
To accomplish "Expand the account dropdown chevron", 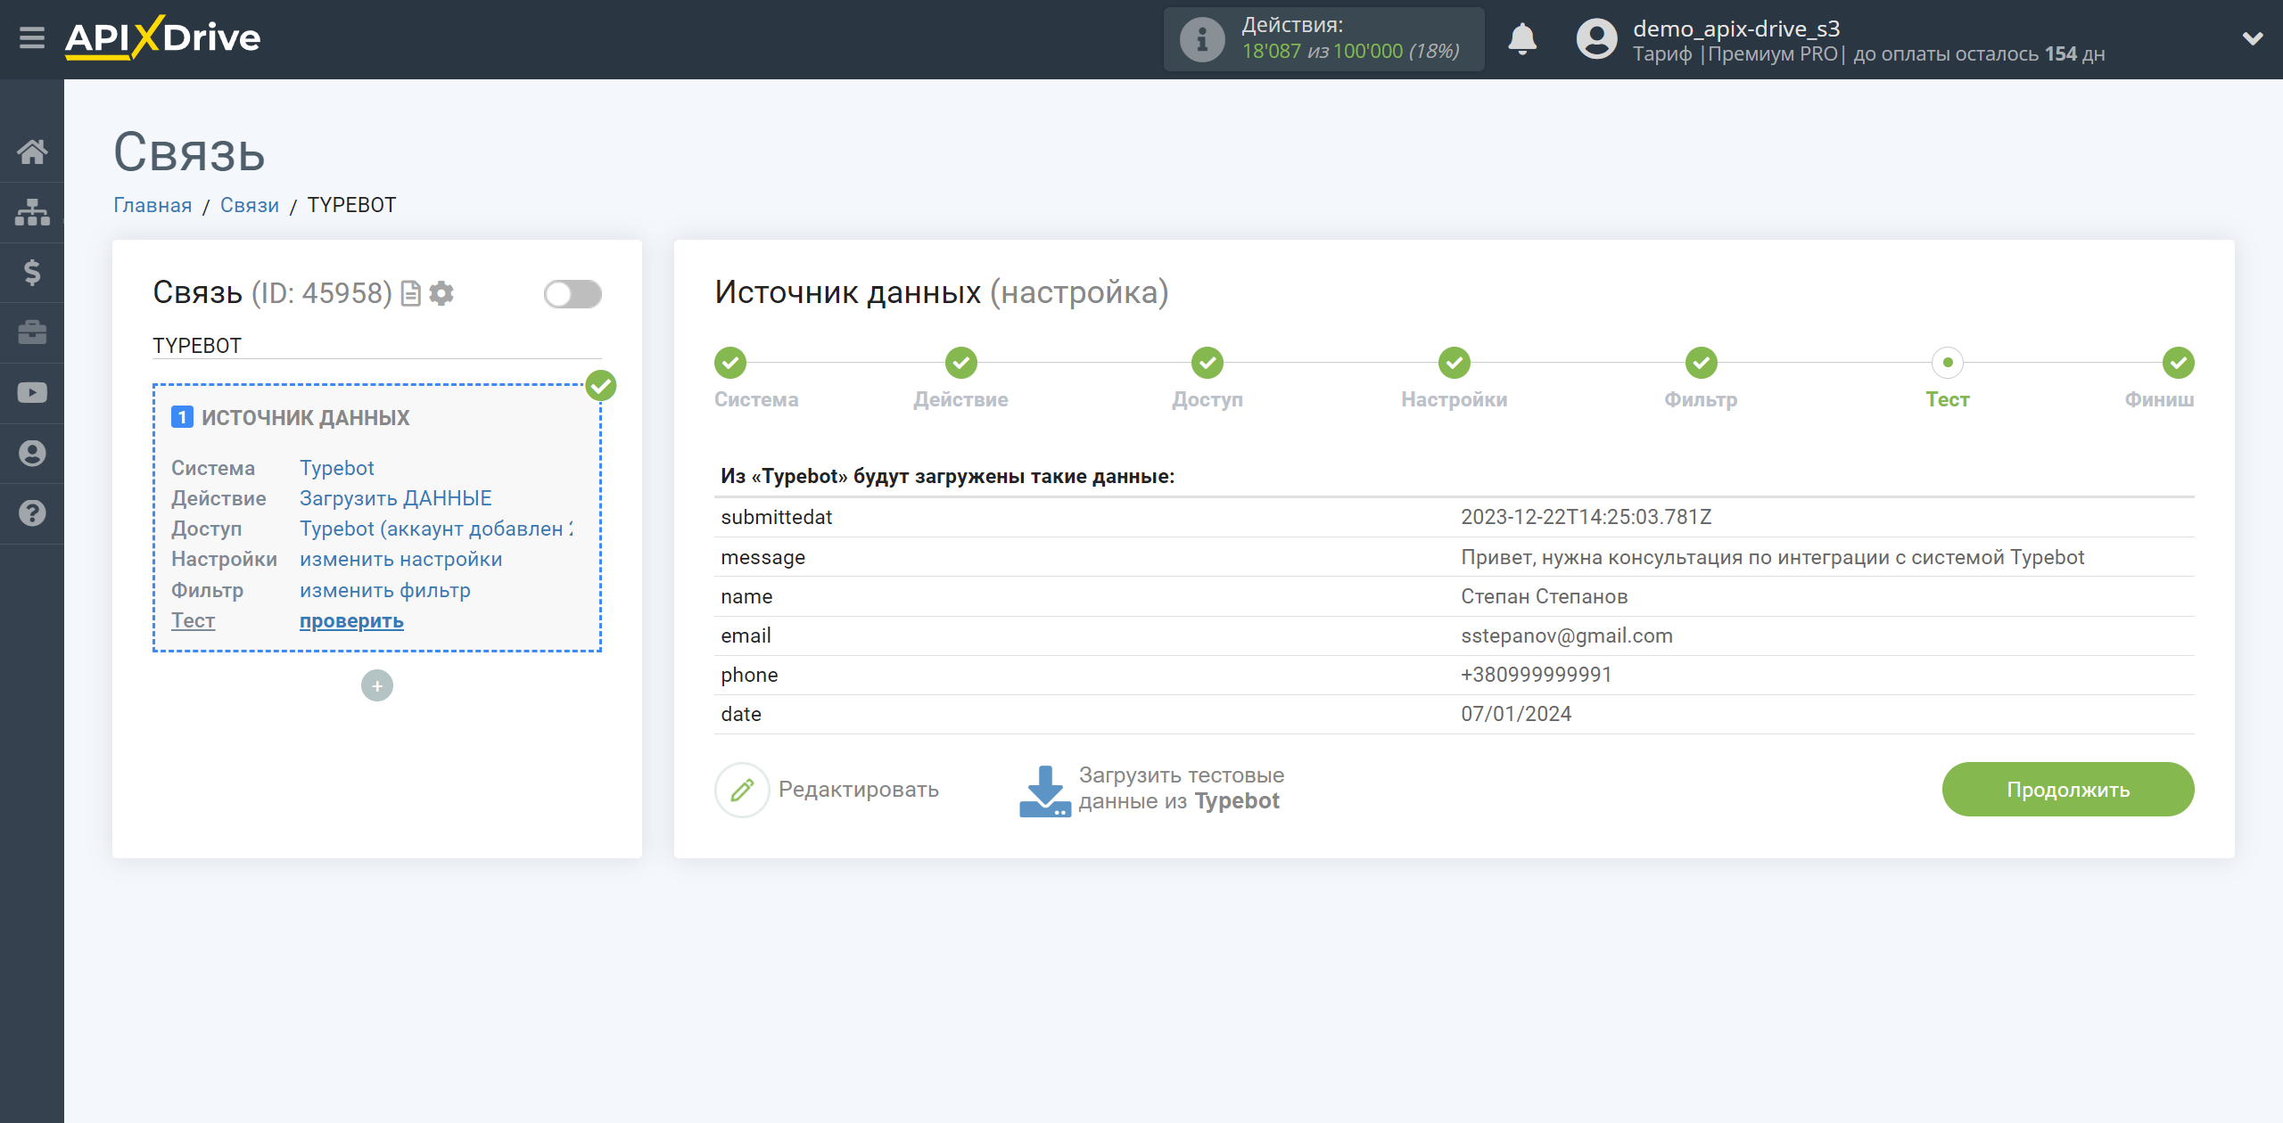I will point(2253,38).
